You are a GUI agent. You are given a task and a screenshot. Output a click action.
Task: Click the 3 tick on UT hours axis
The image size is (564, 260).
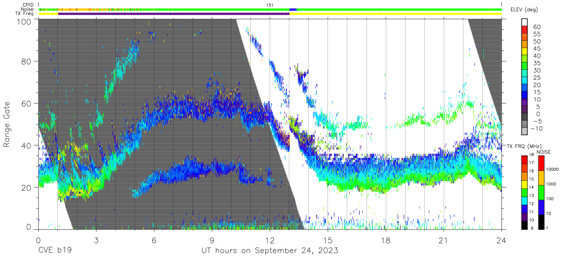(96, 240)
